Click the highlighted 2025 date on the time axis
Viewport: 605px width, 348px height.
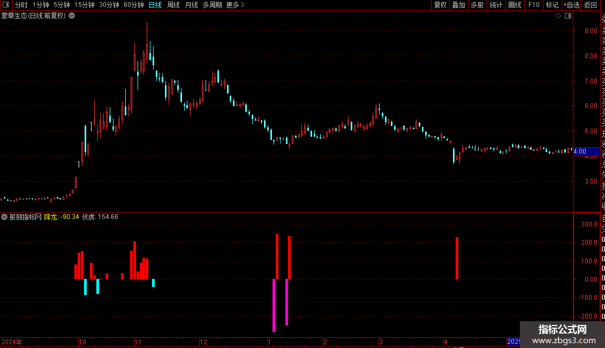(x=513, y=342)
